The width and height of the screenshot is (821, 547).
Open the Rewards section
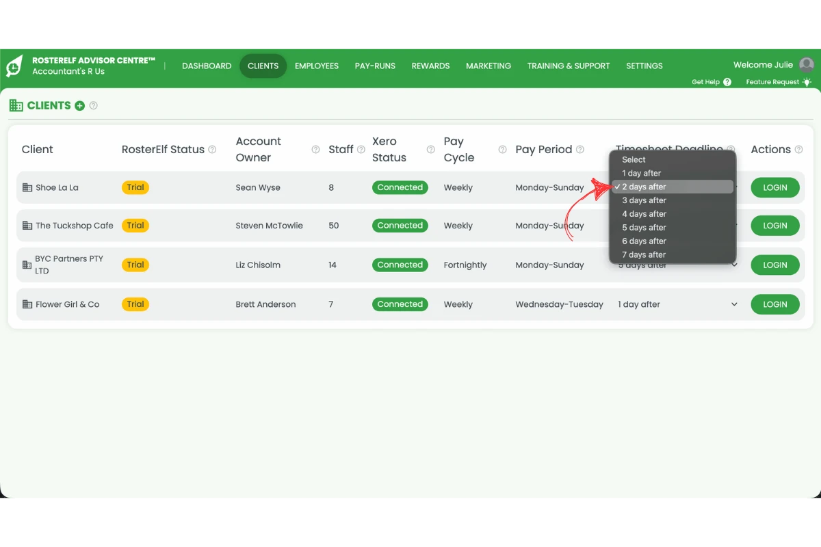(430, 66)
